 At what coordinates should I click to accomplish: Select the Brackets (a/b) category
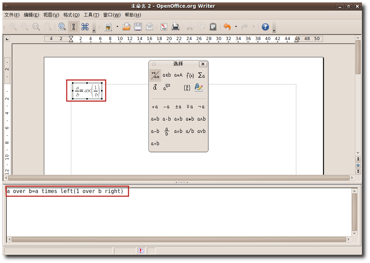click(x=187, y=88)
